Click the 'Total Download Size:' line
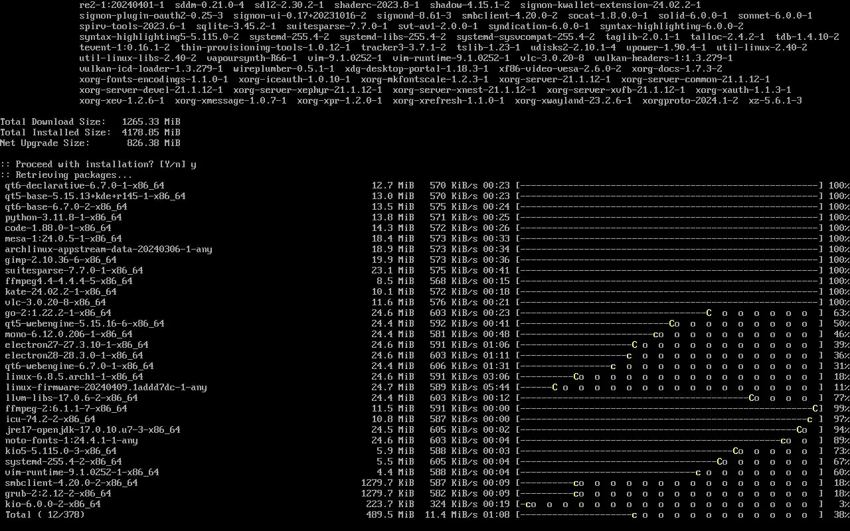This screenshot has width=850, height=531. (90, 121)
